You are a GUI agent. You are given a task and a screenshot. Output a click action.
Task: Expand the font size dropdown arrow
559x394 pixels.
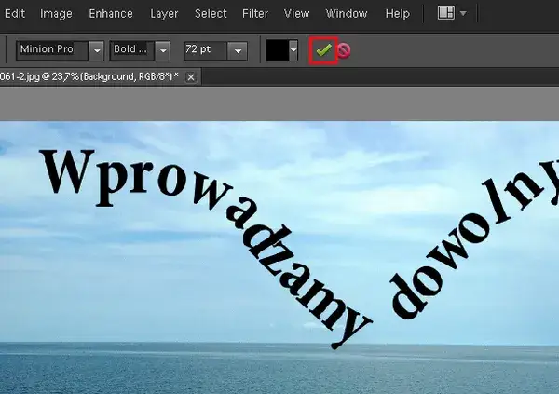(x=238, y=50)
